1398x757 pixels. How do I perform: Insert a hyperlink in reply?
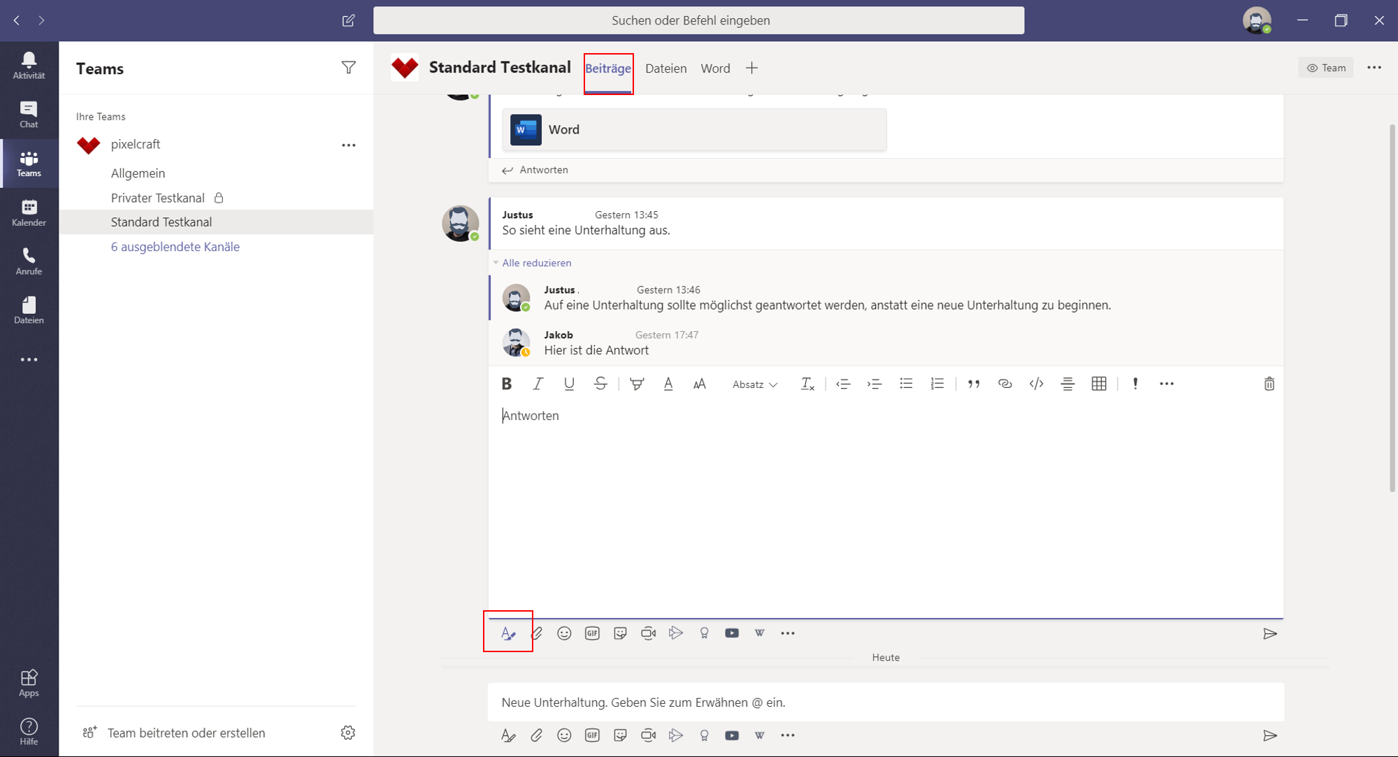pyautogui.click(x=1005, y=384)
